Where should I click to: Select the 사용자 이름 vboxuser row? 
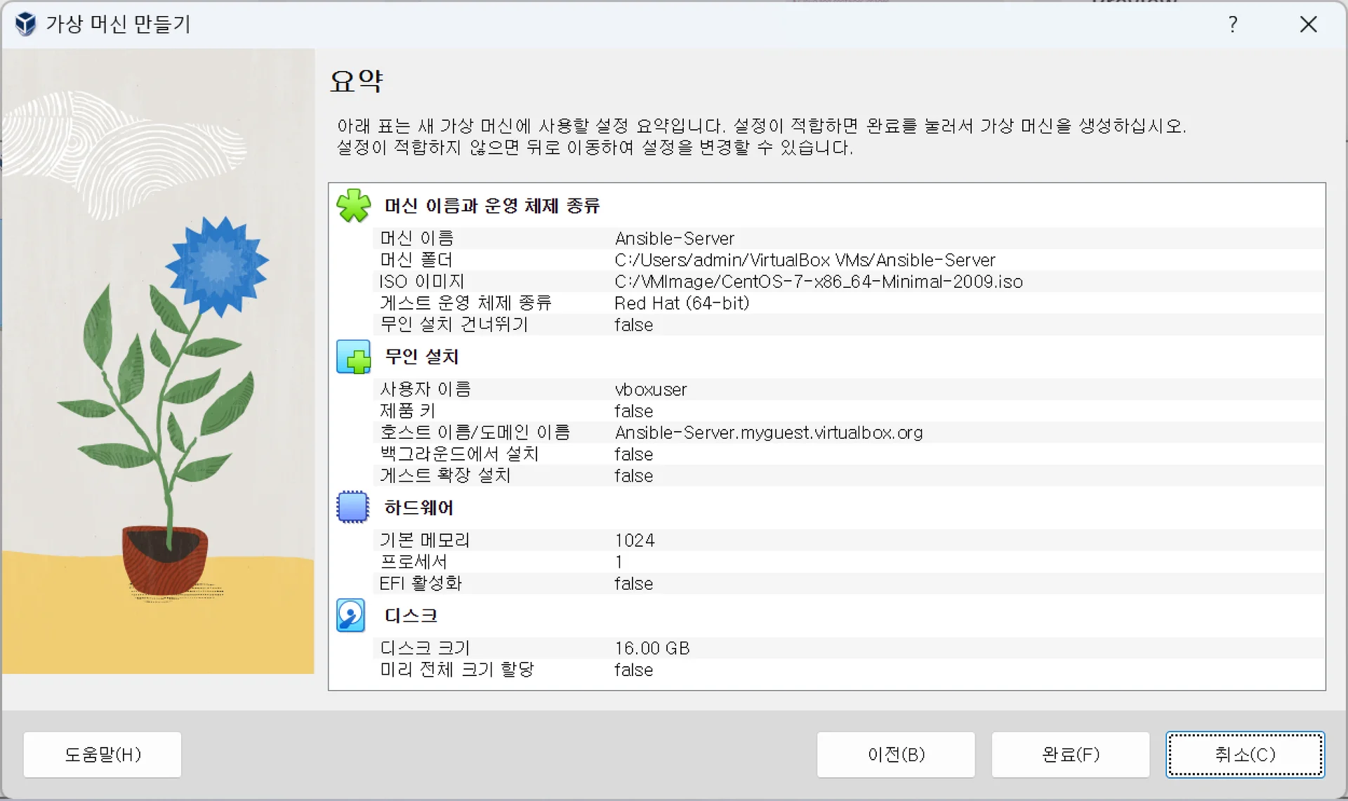(x=650, y=390)
